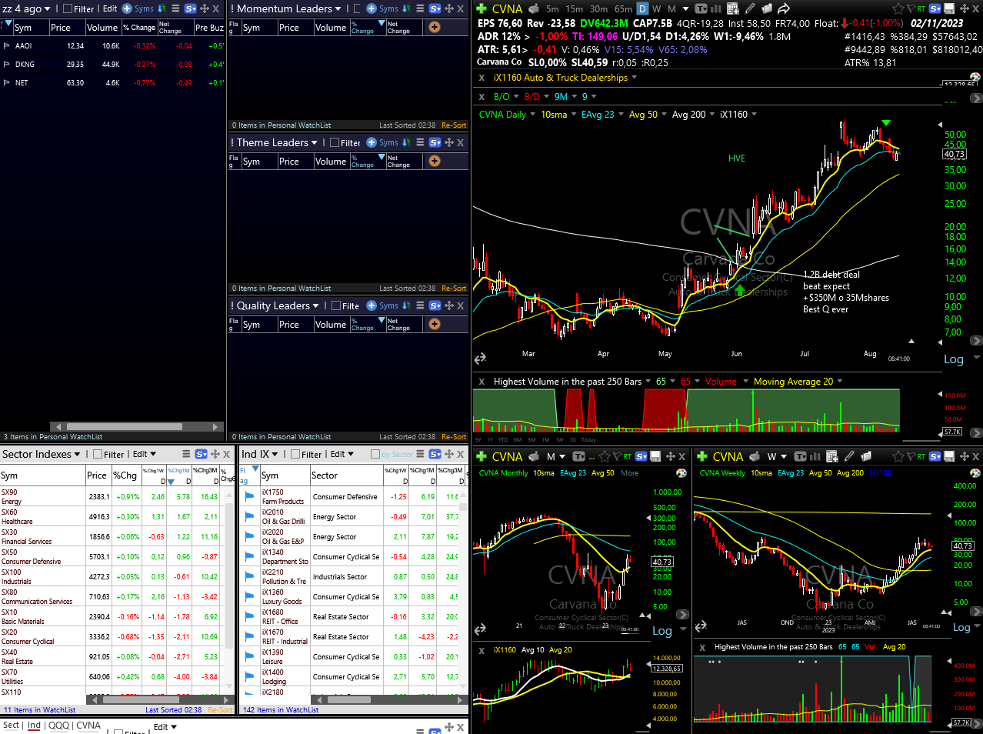Open the table/calculator icon on the daily chart toolbar

pyautogui.click(x=731, y=8)
